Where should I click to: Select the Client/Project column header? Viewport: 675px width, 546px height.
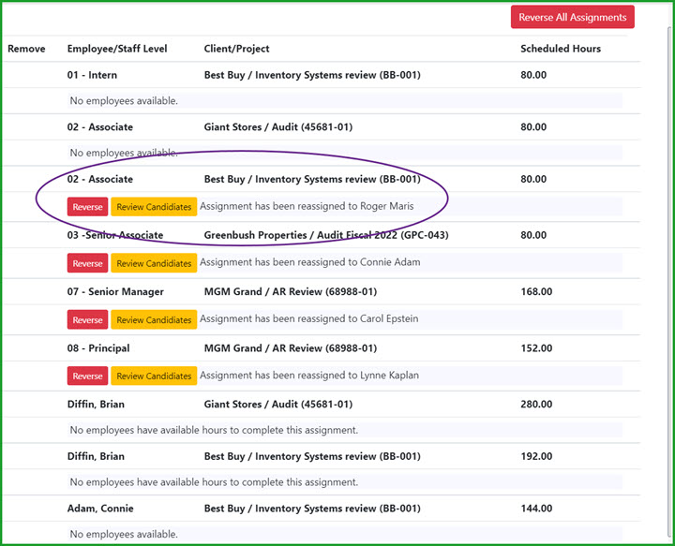click(x=236, y=49)
